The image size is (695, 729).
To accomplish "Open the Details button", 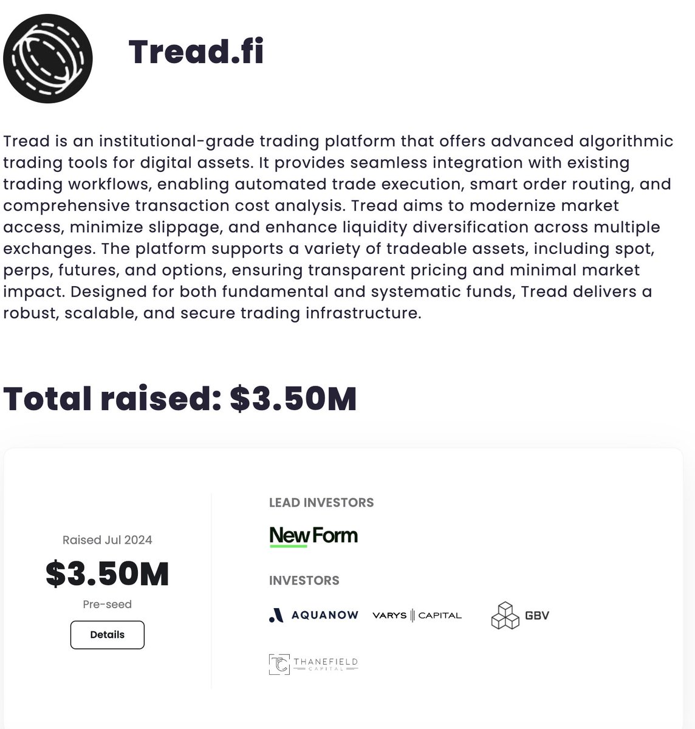I will (108, 635).
